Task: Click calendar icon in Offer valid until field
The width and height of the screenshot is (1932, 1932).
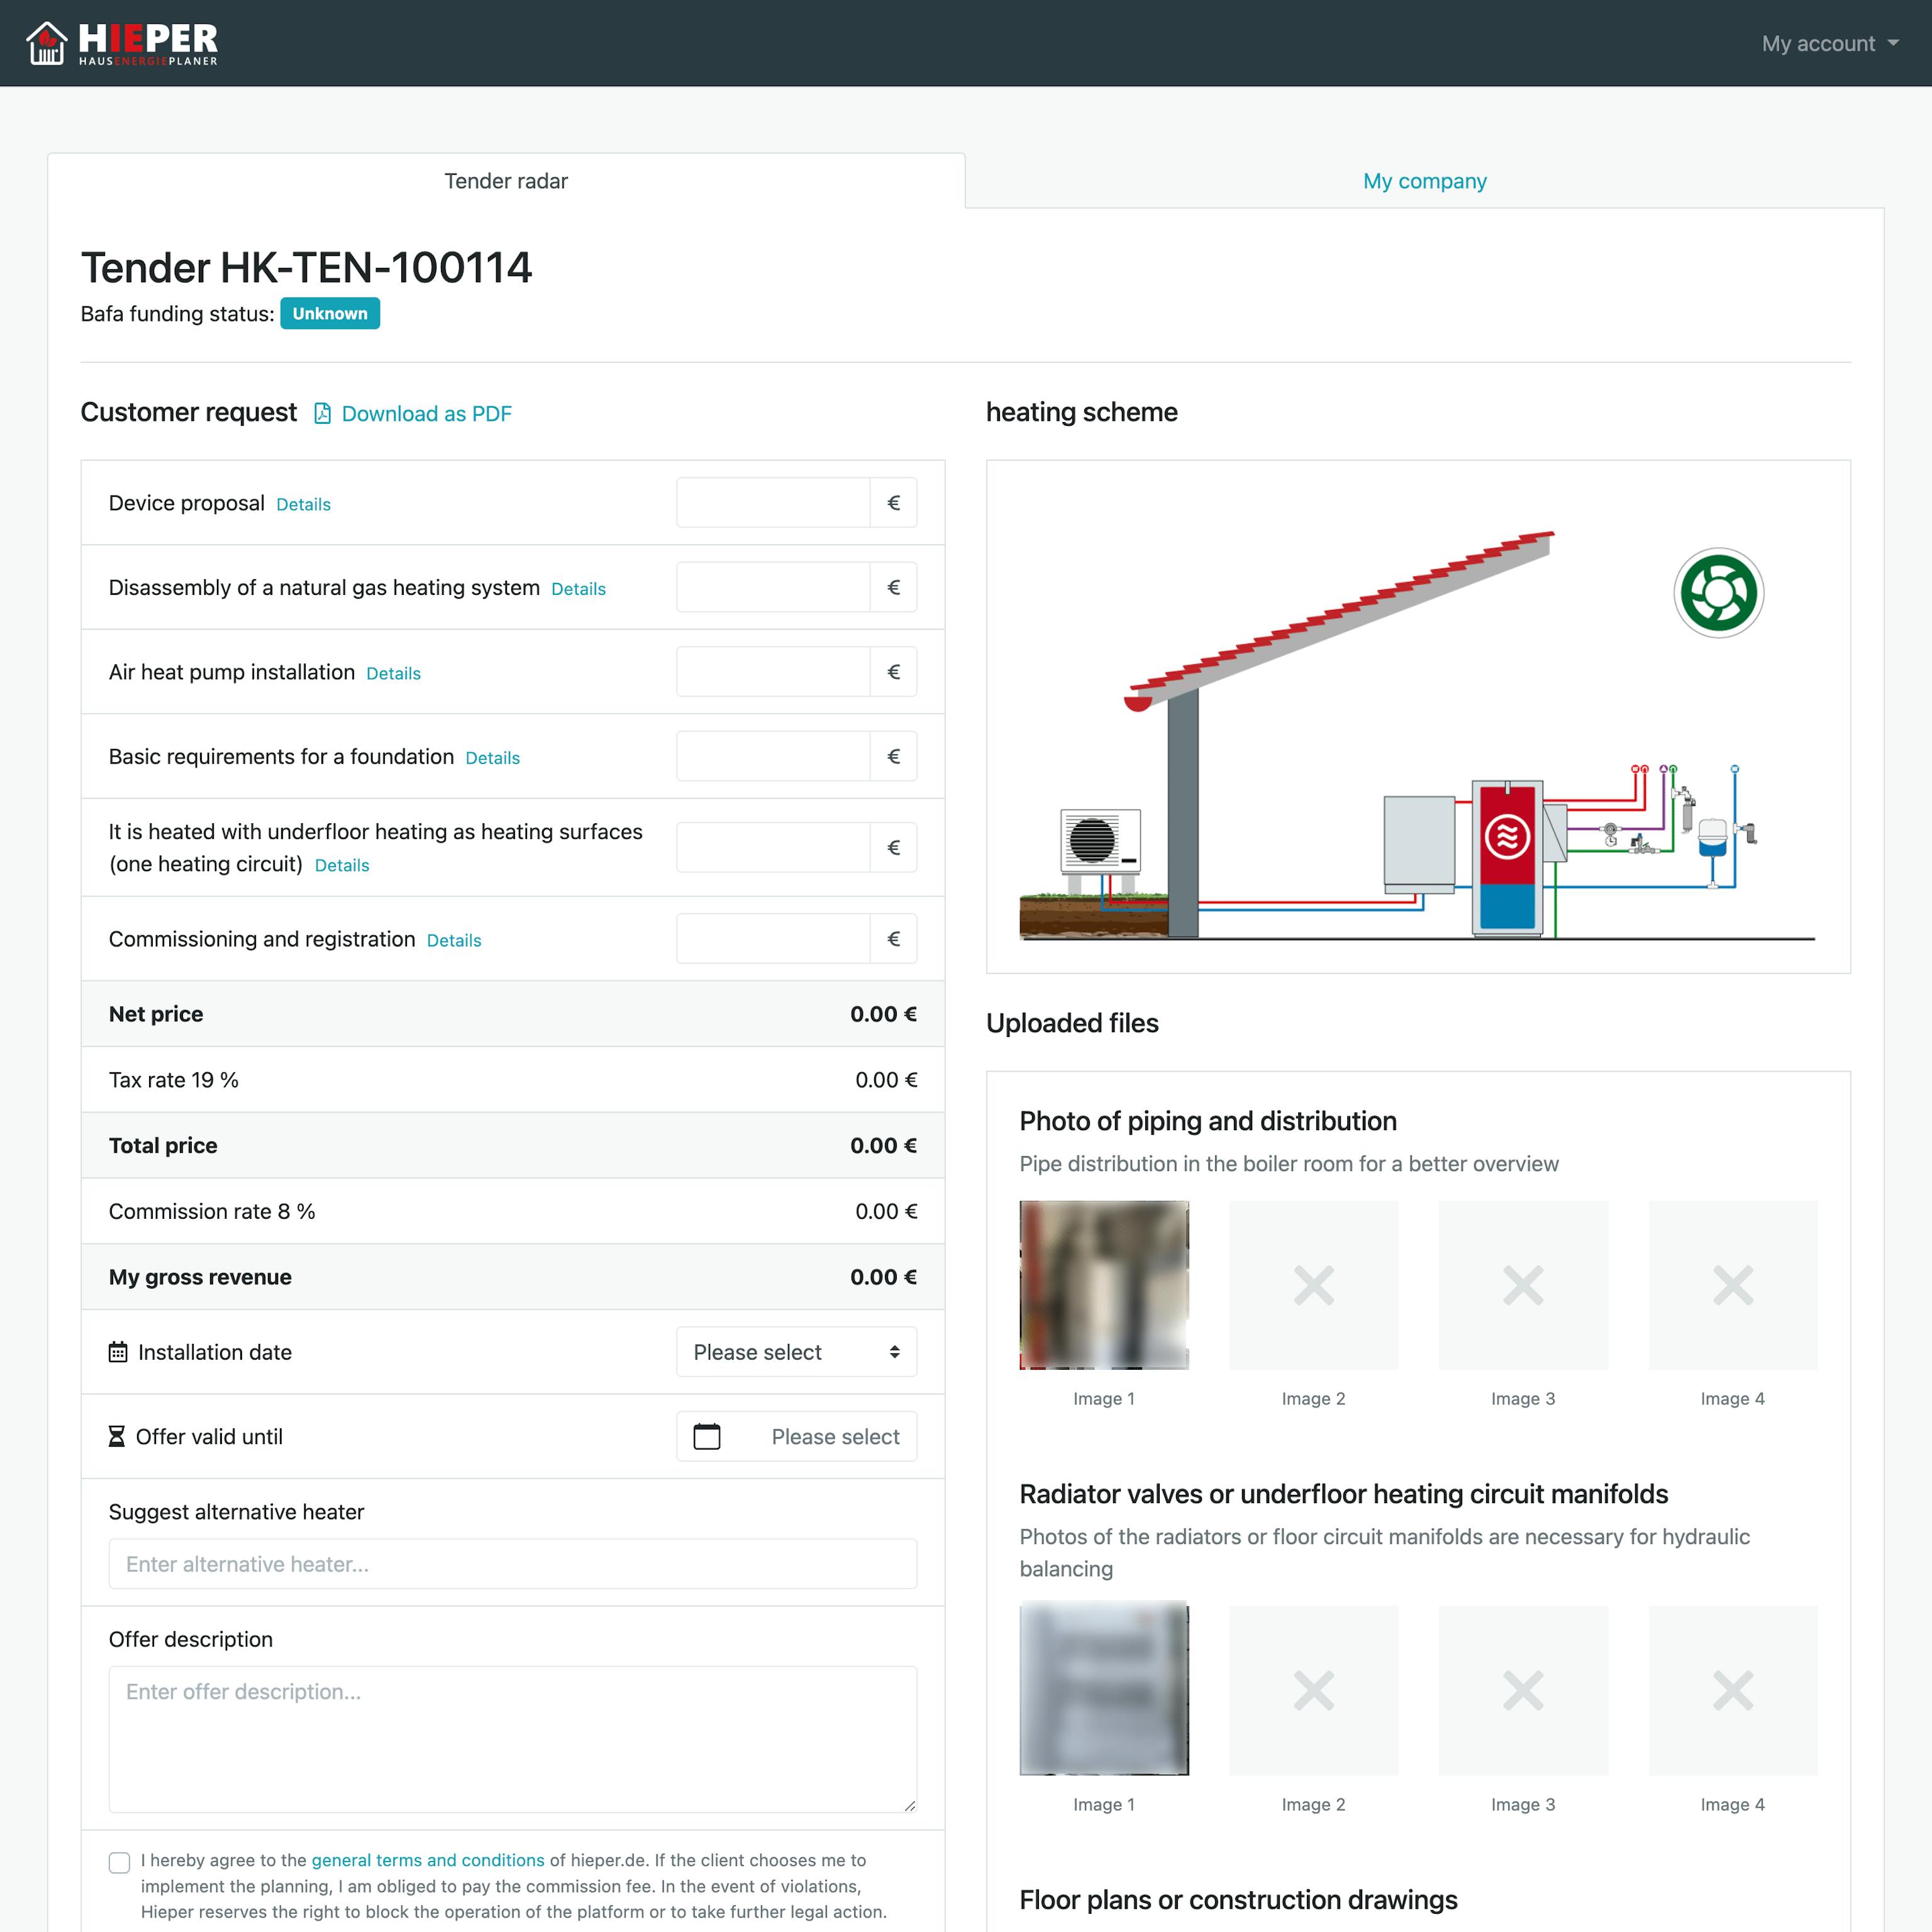Action: coord(706,1436)
